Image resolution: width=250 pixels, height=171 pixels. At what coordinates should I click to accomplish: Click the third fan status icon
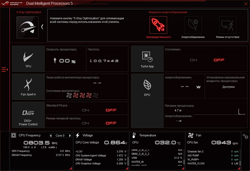click(x=82, y=95)
